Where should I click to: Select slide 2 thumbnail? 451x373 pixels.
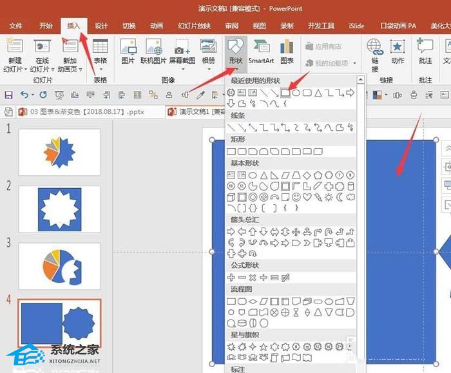tap(59, 209)
